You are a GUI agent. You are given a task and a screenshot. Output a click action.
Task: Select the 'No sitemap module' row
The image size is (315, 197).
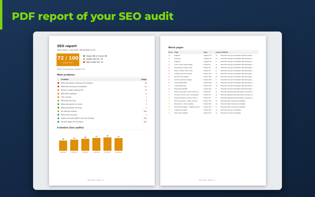[102, 111]
